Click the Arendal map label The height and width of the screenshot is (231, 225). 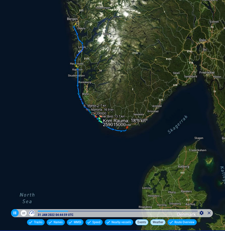[x=157, y=106]
